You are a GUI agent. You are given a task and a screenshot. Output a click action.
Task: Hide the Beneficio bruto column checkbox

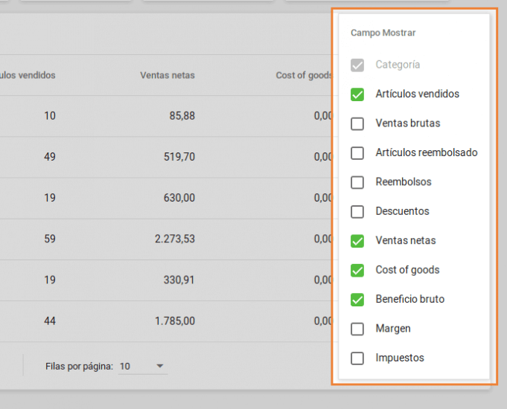(357, 300)
